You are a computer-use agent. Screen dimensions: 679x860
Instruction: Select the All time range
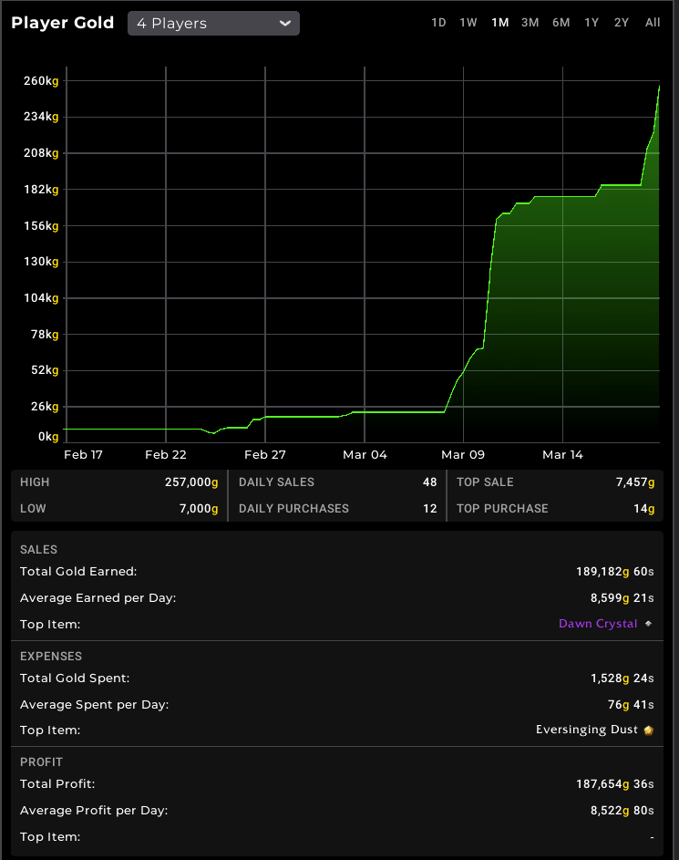coord(653,23)
